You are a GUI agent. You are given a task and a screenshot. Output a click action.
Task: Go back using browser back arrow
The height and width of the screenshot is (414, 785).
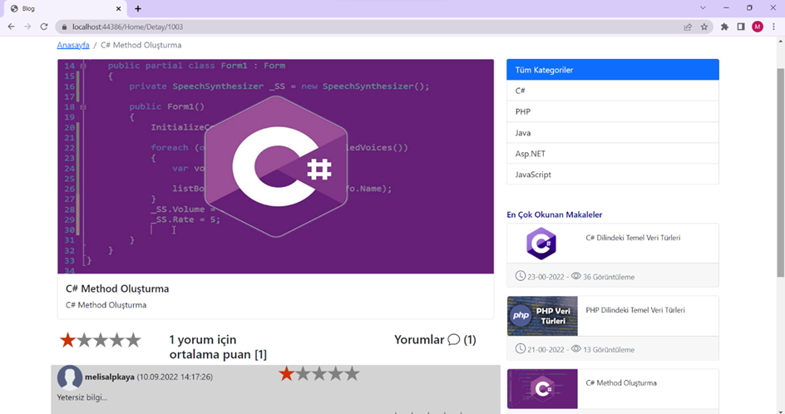click(x=11, y=27)
